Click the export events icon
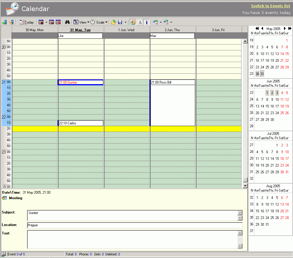 [166, 22]
